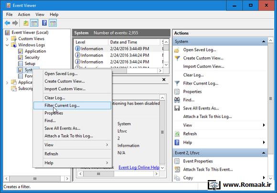
Task: Click the Filter Current Log funnel icon in Actions
Action: 177,83
